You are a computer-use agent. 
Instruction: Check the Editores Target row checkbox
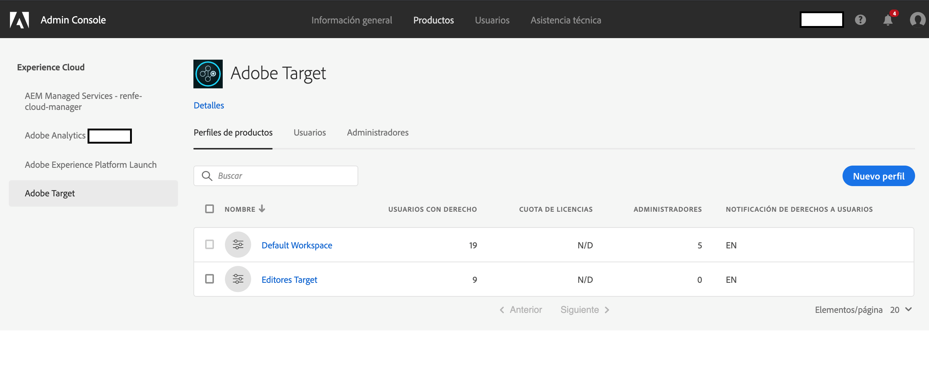coord(210,279)
